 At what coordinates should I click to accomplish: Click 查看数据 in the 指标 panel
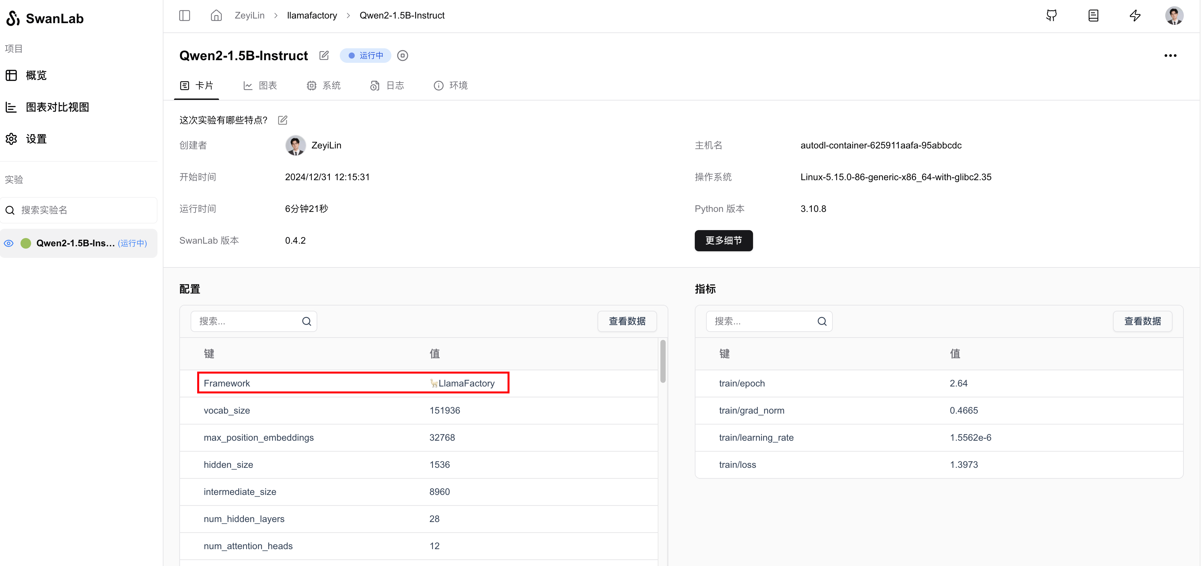click(1142, 321)
